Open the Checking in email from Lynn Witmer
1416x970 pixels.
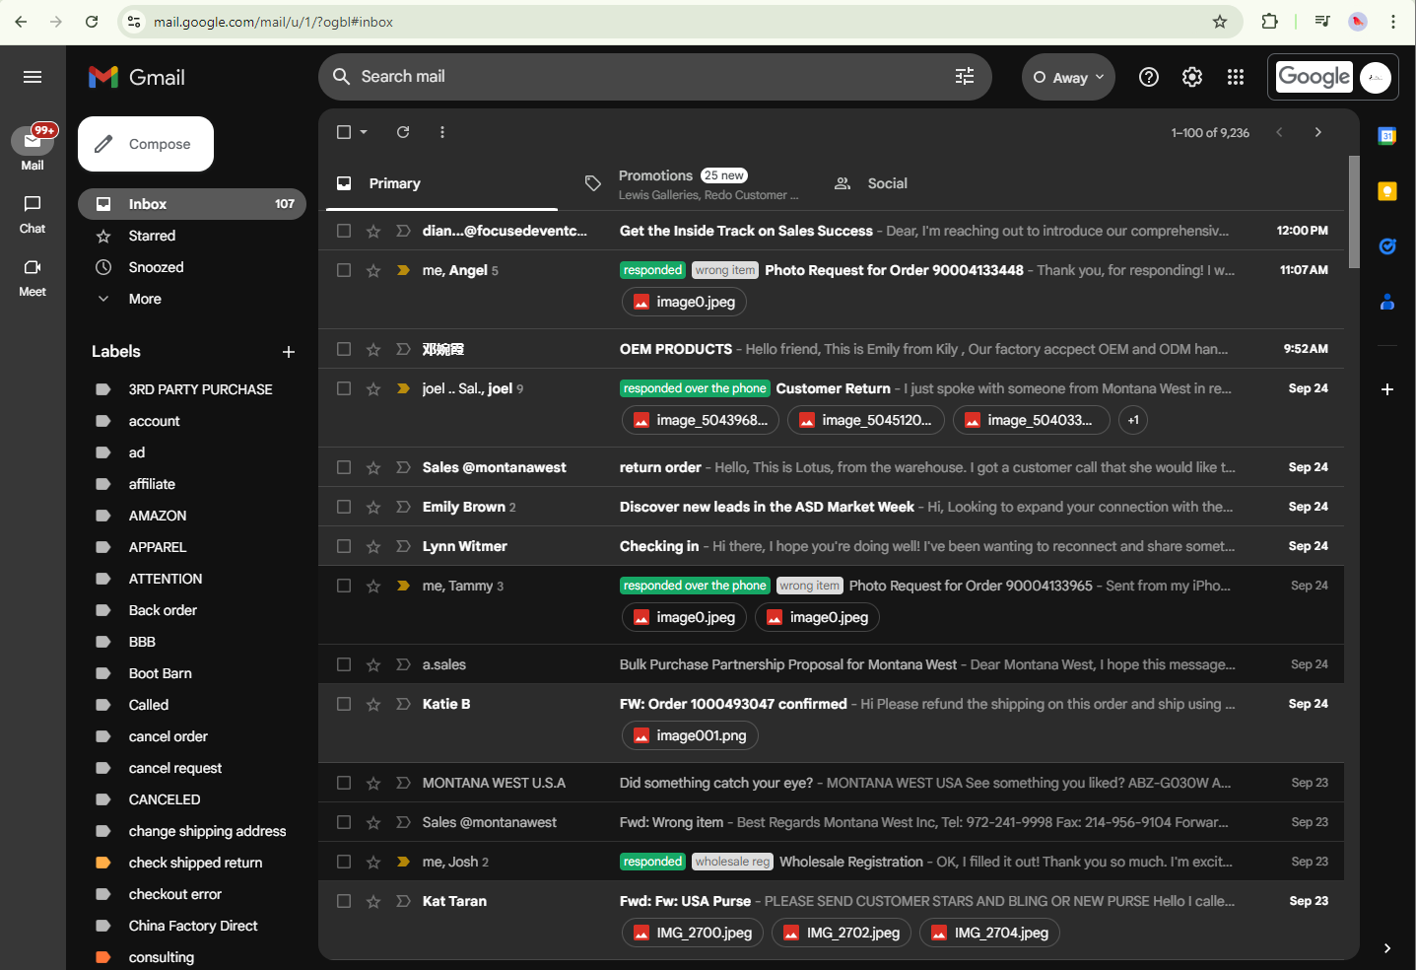pyautogui.click(x=831, y=546)
